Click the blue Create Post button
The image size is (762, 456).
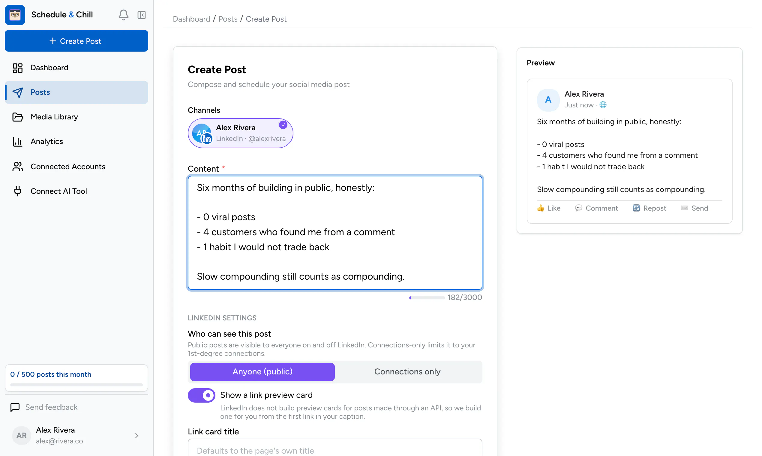pos(76,41)
